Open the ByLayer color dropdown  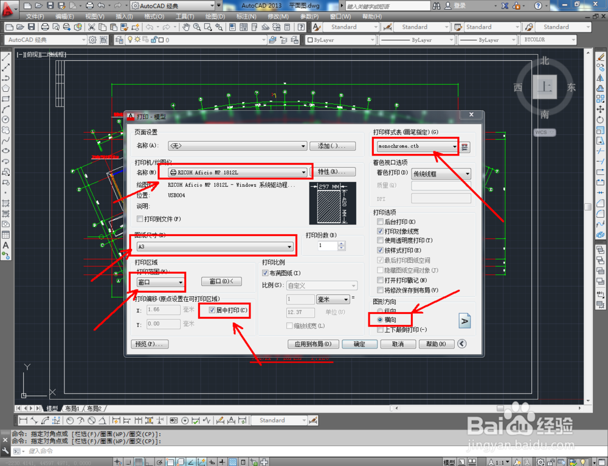341,40
